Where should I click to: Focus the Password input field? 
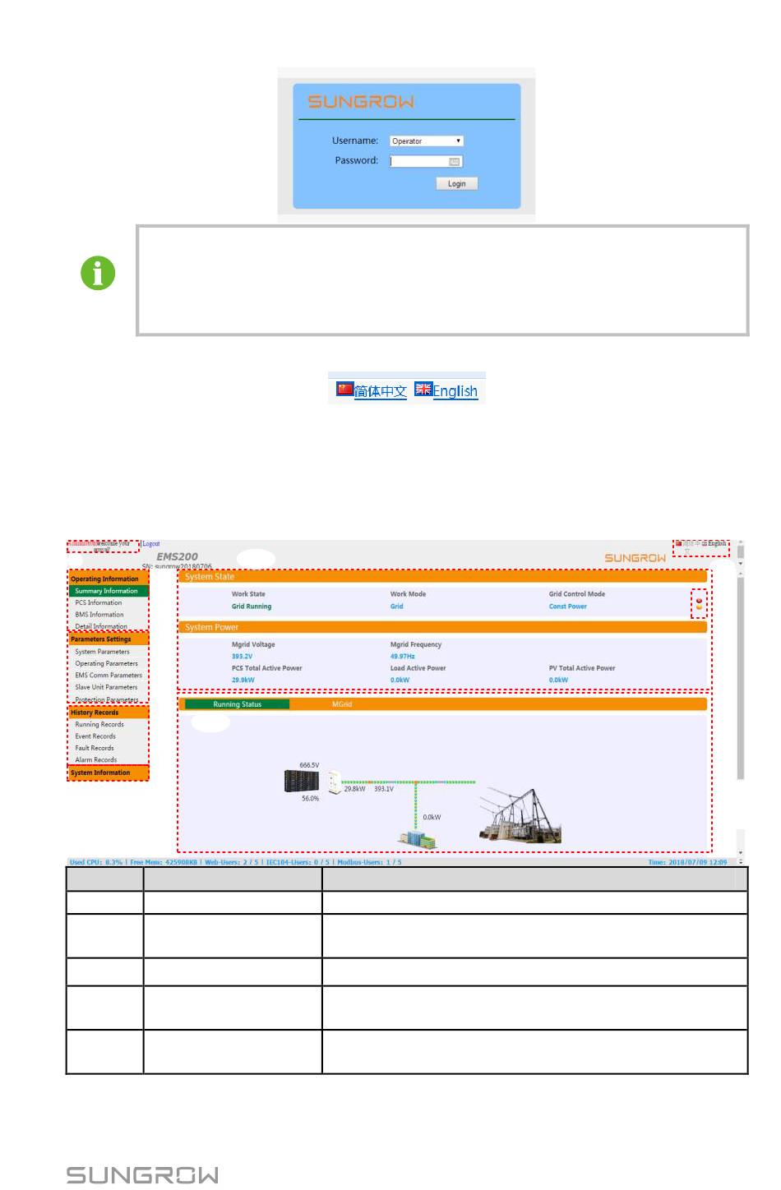(x=427, y=161)
